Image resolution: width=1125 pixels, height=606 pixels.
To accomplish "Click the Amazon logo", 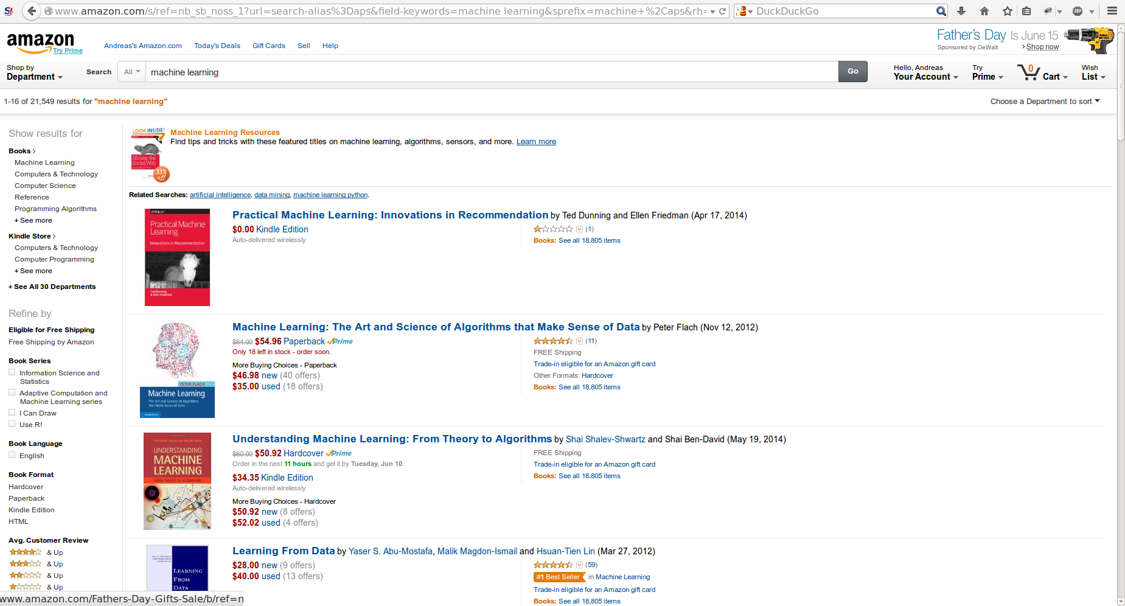I will click(38, 43).
